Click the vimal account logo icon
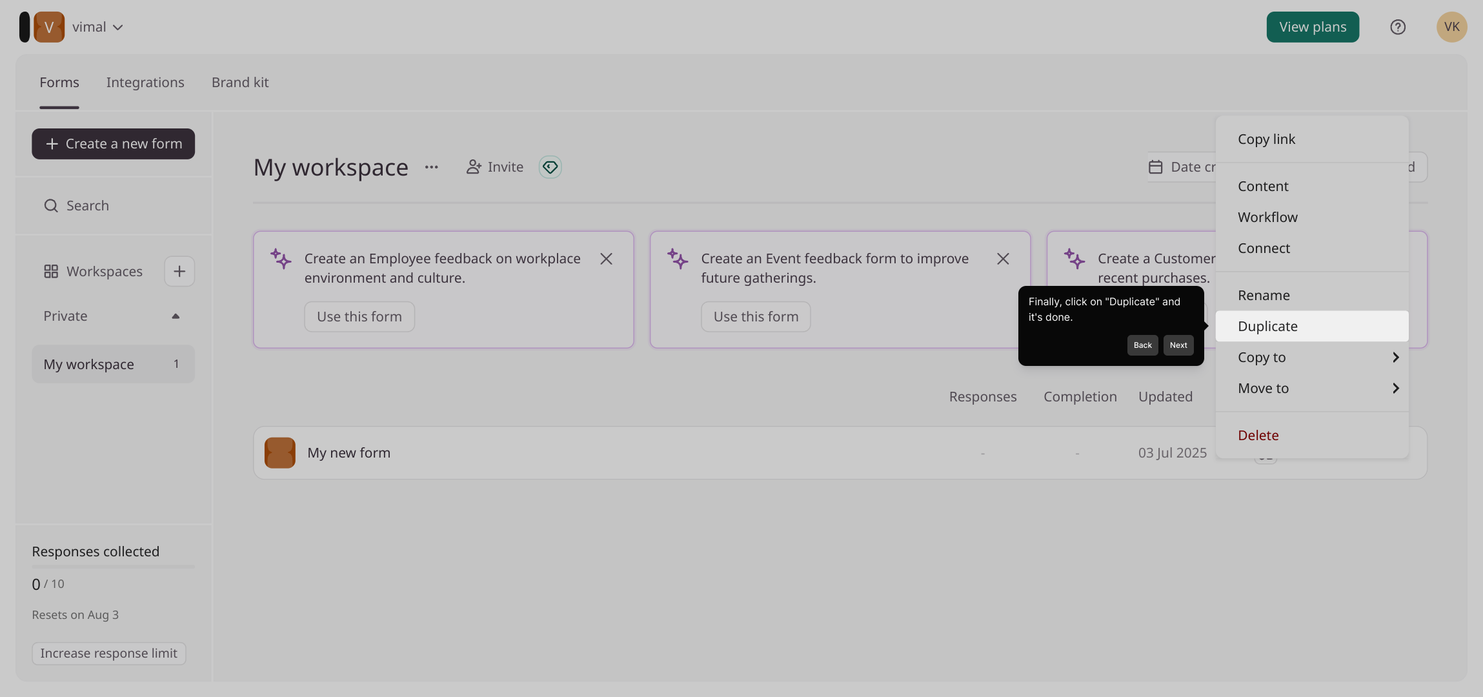Image resolution: width=1483 pixels, height=697 pixels. [49, 27]
